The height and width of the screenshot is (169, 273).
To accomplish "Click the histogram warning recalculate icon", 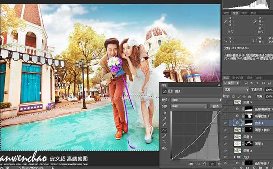I will [164, 148].
